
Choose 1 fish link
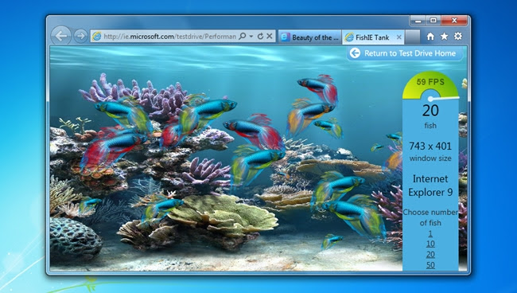tap(430, 233)
